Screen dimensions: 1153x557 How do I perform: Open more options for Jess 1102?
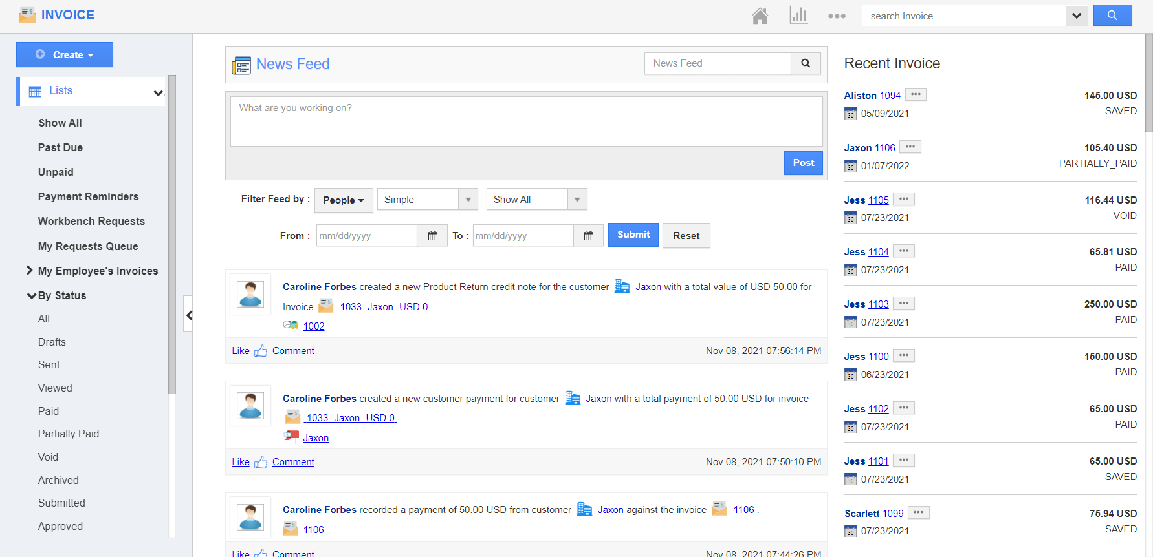pyautogui.click(x=904, y=408)
